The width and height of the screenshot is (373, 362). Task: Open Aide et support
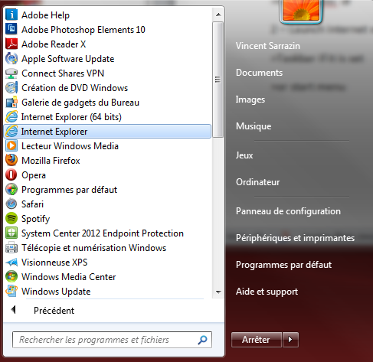click(267, 292)
